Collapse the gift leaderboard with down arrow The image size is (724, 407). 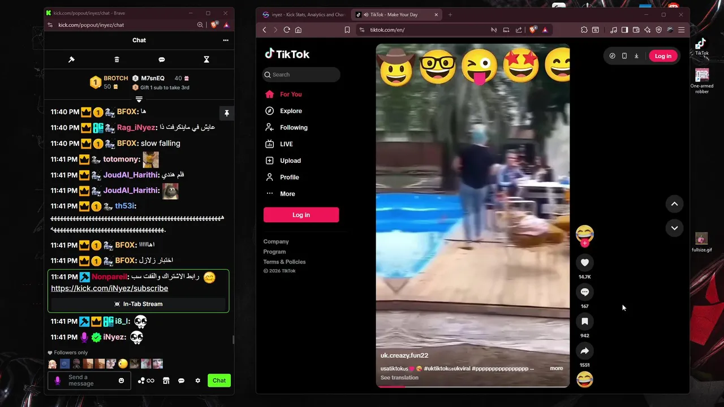[x=139, y=99]
